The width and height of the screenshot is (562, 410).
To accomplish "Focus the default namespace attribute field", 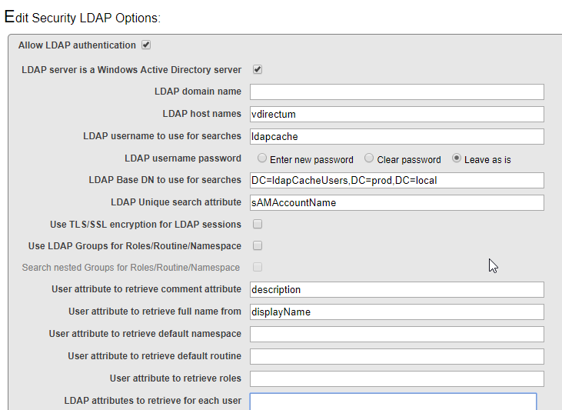I will pos(397,335).
